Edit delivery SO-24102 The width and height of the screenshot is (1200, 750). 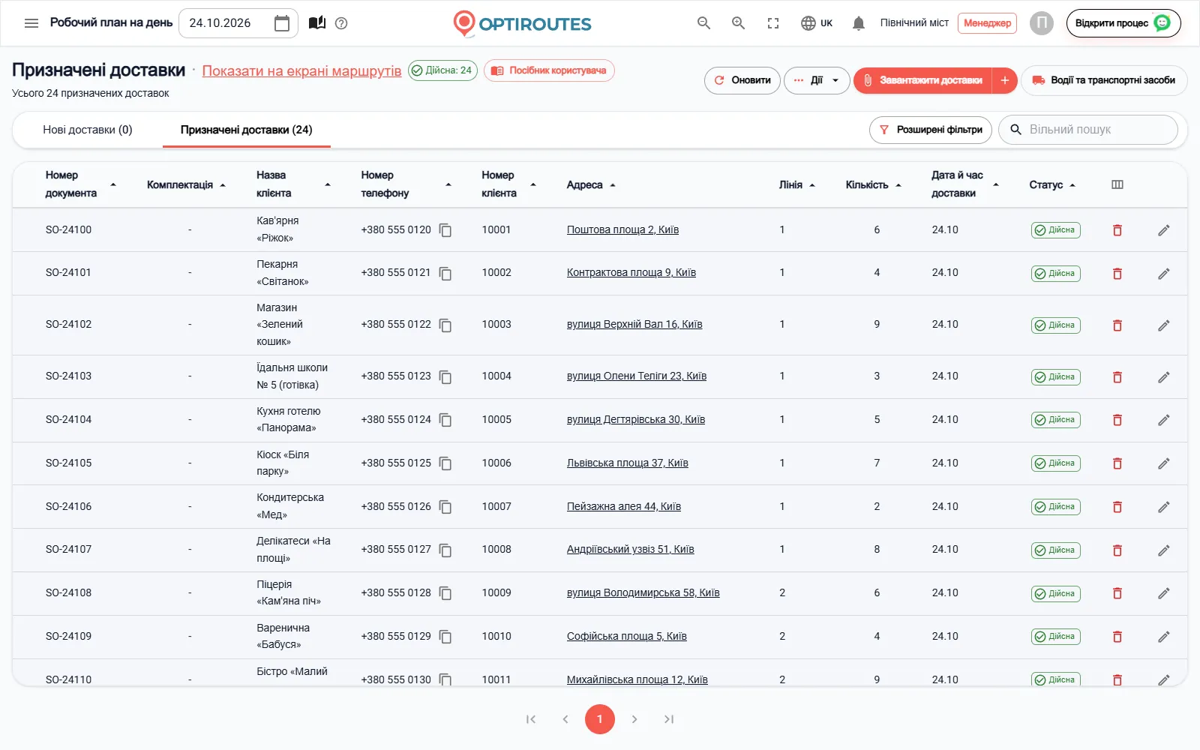tap(1164, 325)
